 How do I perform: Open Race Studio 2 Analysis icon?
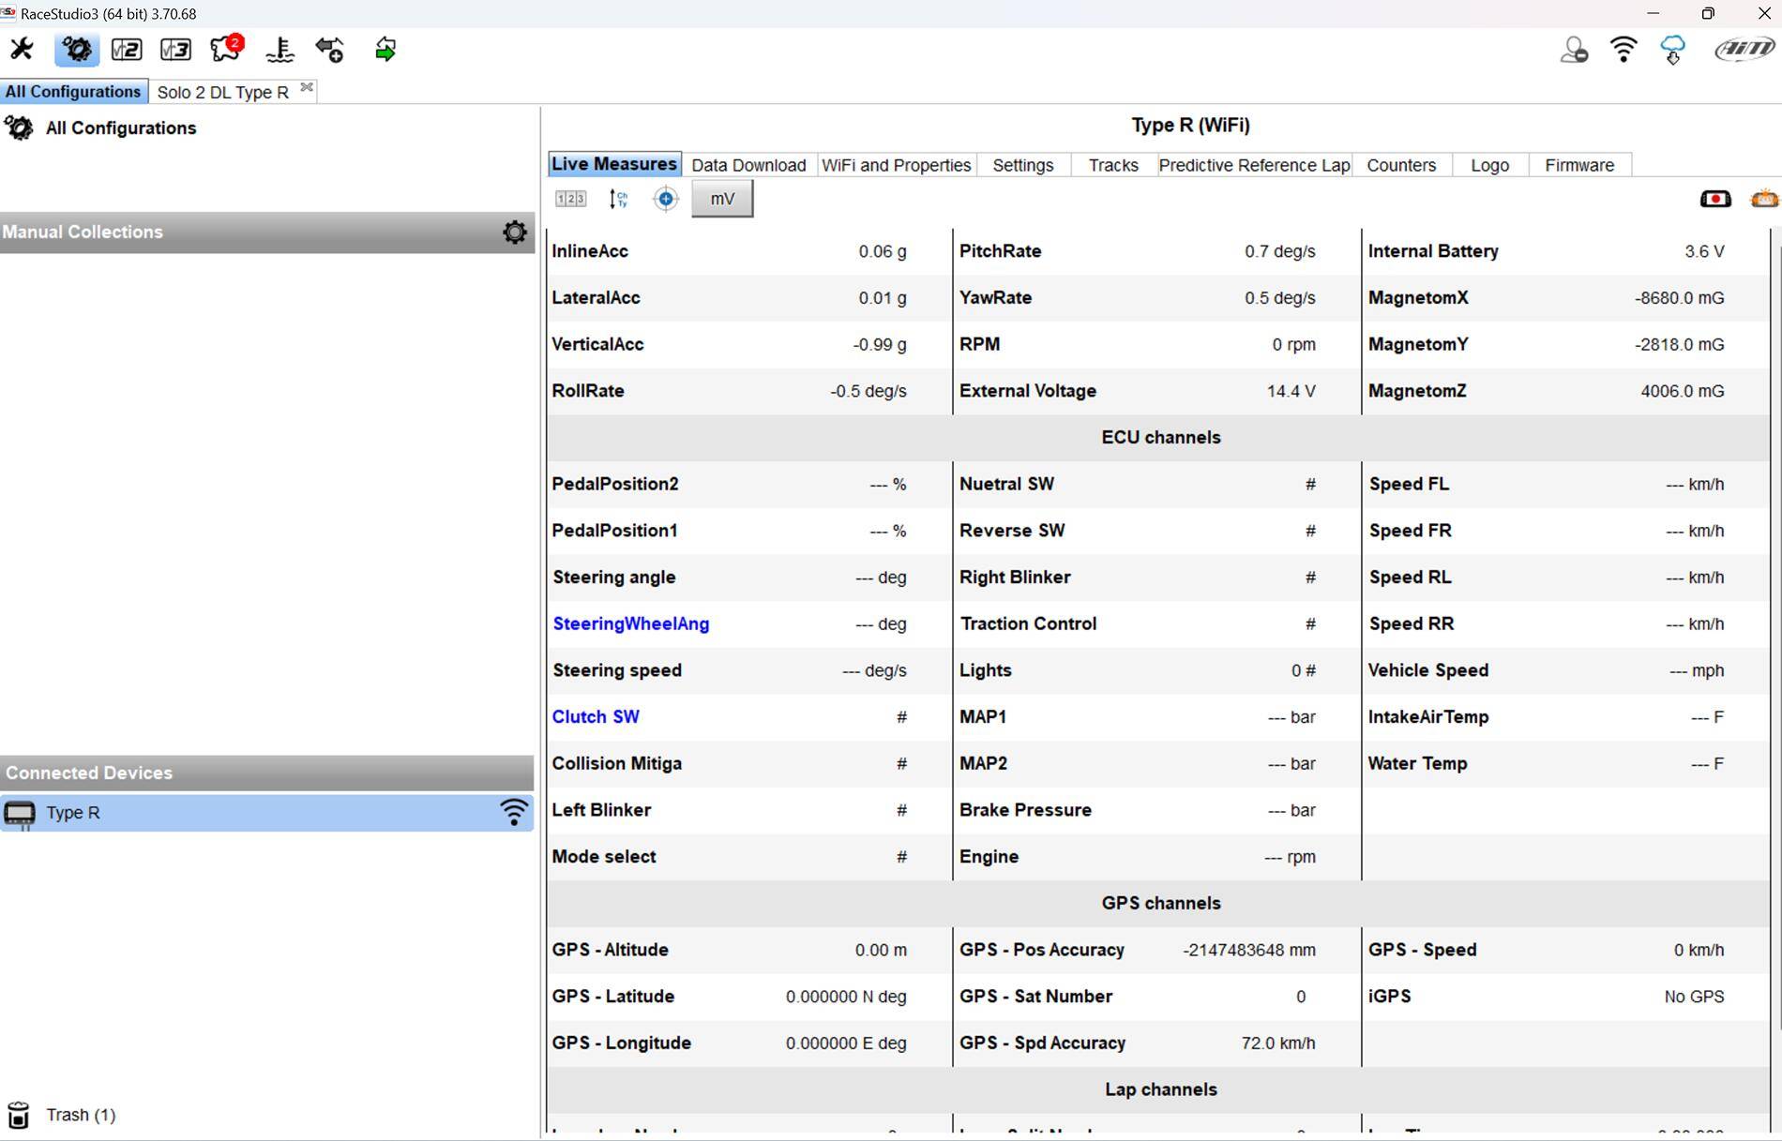(127, 49)
